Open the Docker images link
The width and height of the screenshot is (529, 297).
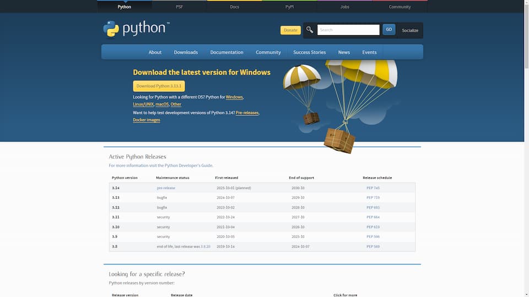(147, 120)
